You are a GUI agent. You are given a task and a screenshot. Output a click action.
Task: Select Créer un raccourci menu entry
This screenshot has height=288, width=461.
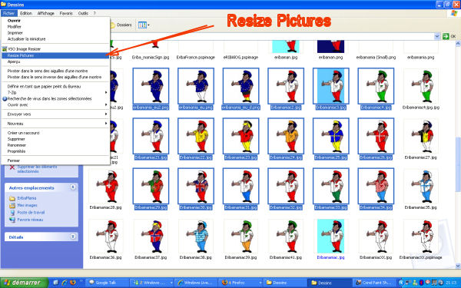55,133
